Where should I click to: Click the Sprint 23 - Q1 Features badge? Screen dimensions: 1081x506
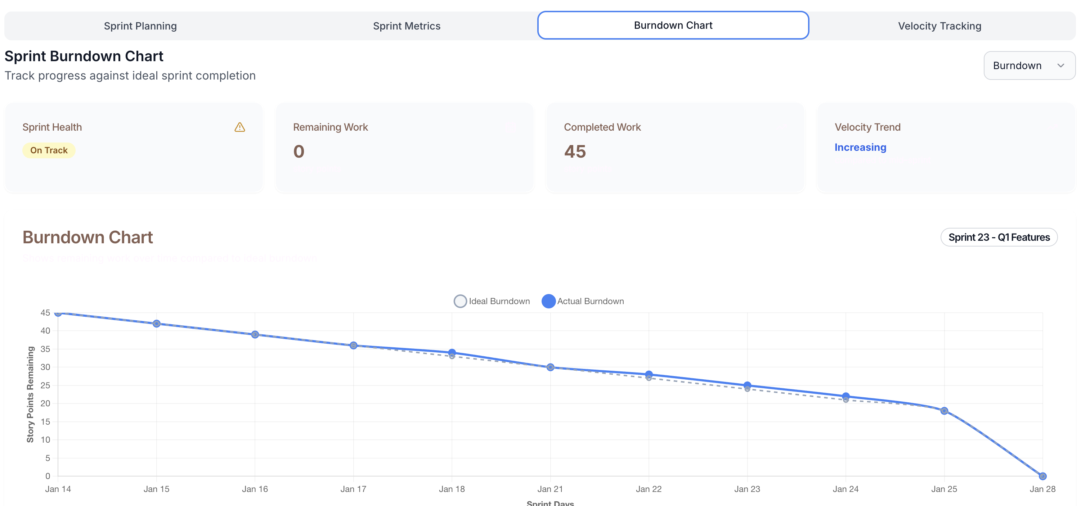coord(999,238)
